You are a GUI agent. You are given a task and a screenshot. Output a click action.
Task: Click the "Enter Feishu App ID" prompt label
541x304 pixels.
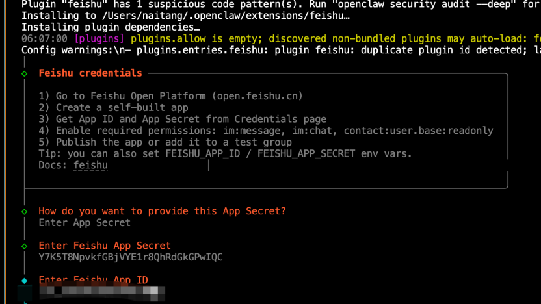tap(93, 280)
